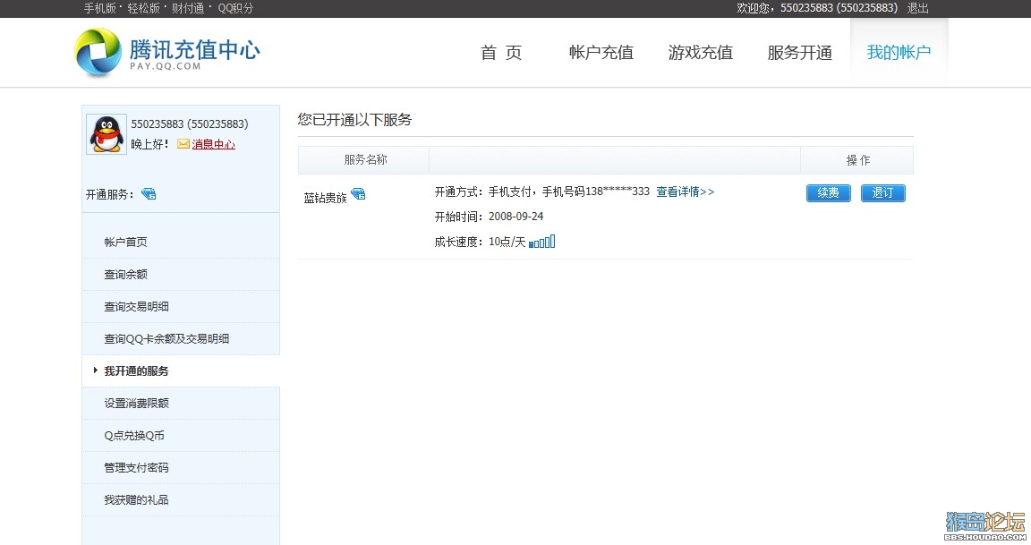Select 我开通的服务 in the sidebar
The image size is (1031, 545).
coord(181,370)
